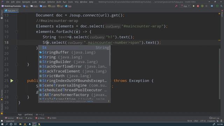Click the com package breadcrumb
The image size is (224, 126).
[52, 6]
